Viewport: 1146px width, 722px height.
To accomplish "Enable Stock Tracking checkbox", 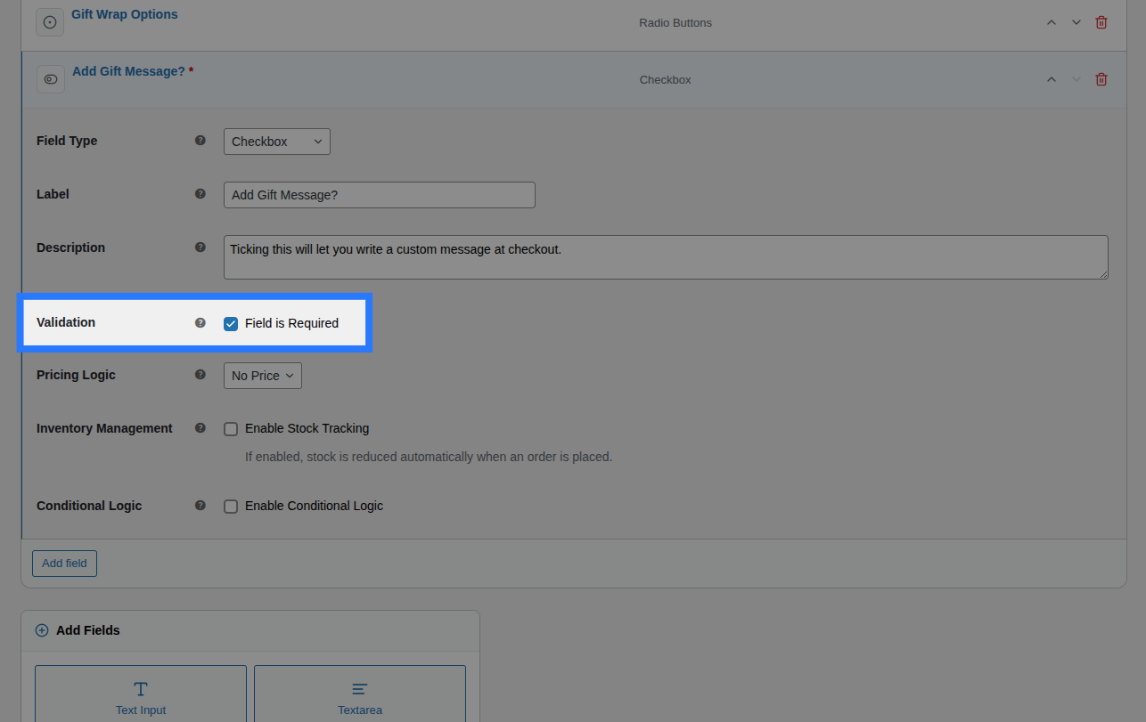I will (231, 429).
